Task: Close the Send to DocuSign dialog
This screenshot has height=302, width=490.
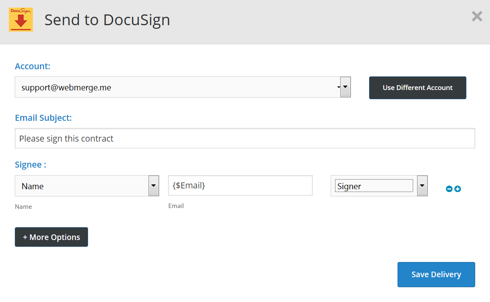Action: pyautogui.click(x=477, y=16)
